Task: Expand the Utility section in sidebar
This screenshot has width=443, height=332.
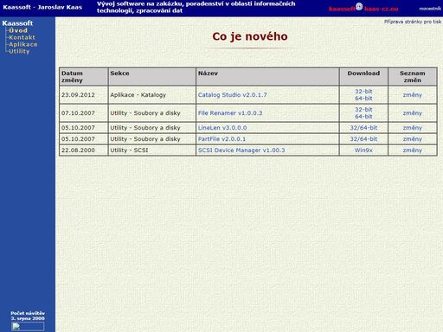Action: (19, 51)
